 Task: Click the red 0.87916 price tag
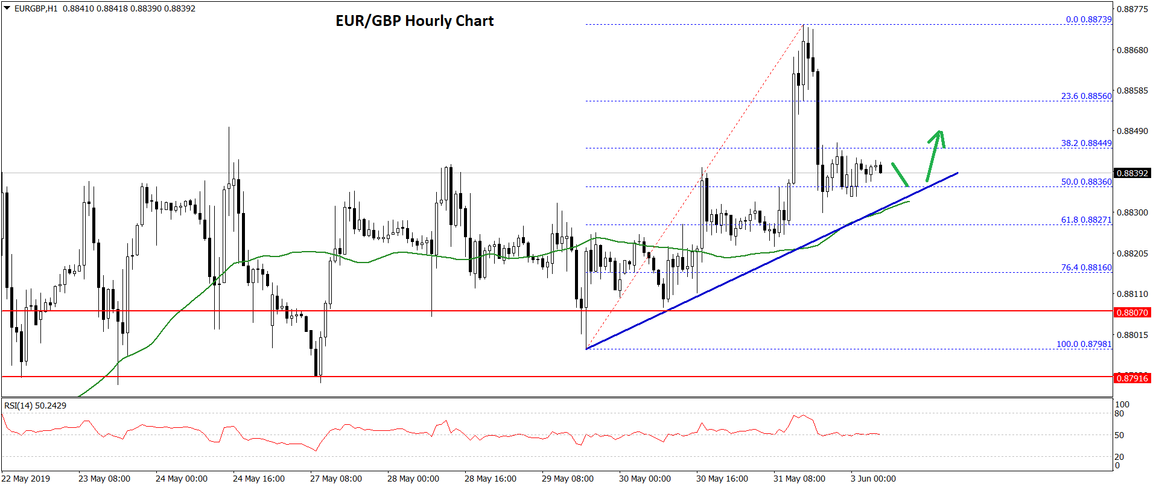coord(1132,378)
